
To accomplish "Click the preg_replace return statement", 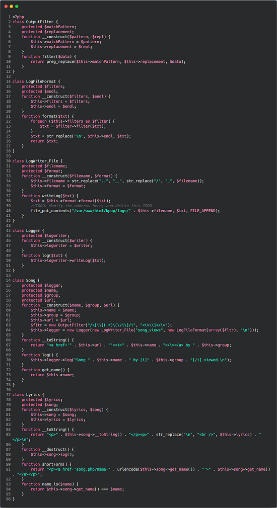I will [108, 61].
